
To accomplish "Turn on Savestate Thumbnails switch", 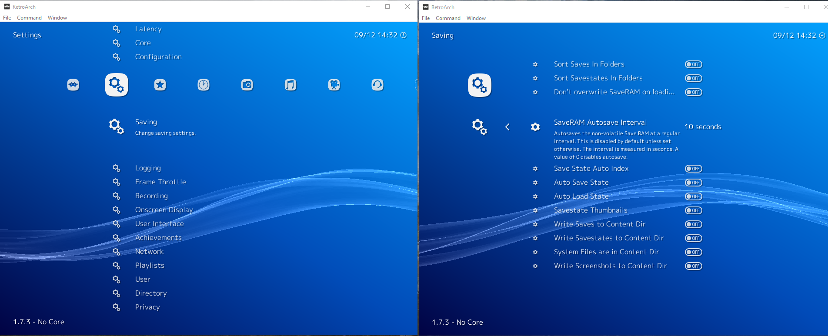I will point(693,210).
